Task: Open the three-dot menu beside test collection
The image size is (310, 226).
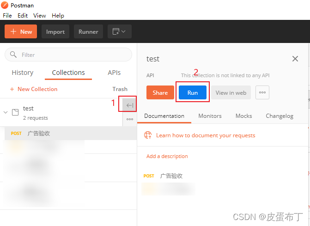Action: coord(130,119)
